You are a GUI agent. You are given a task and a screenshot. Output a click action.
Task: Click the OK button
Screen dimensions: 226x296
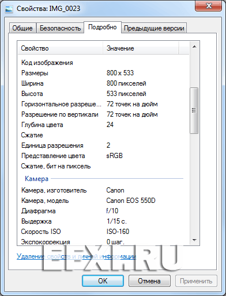pyautogui.click(x=103, y=281)
